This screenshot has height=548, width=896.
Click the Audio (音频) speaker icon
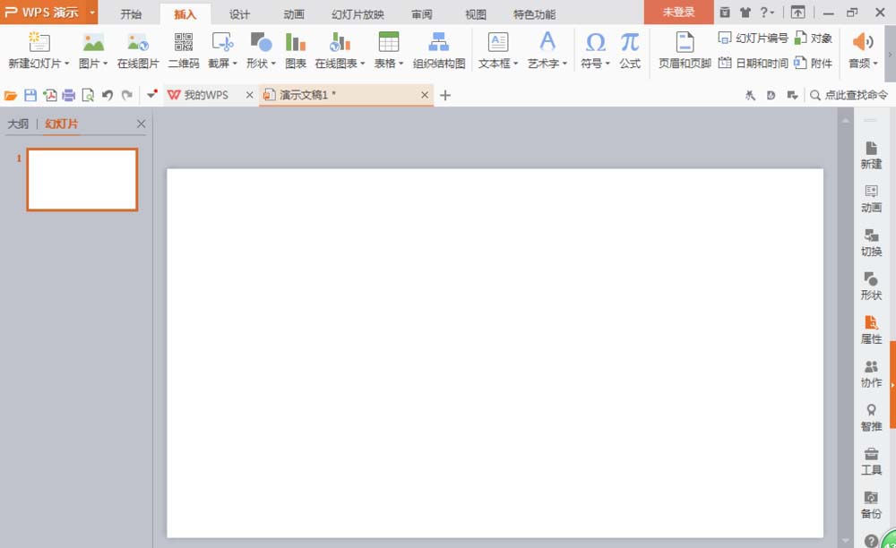(862, 42)
